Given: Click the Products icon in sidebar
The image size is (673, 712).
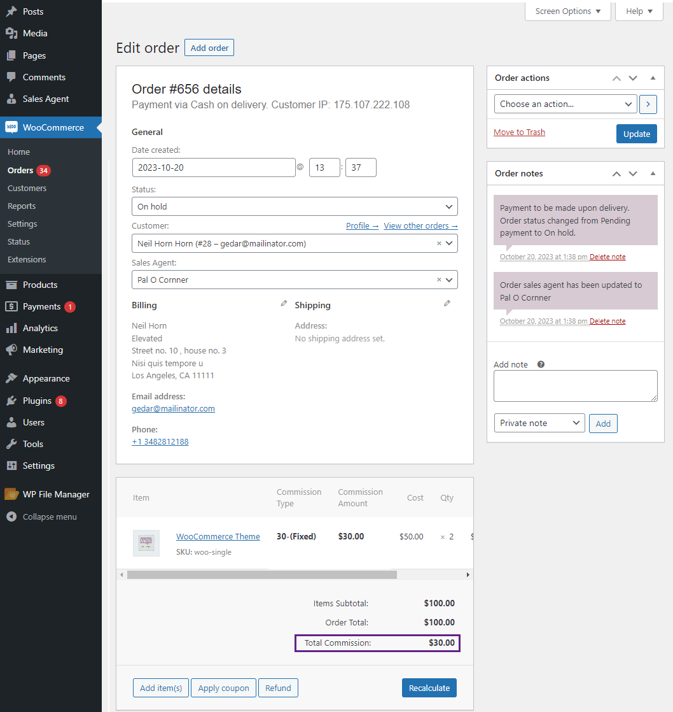Looking at the screenshot, I should [x=11, y=285].
